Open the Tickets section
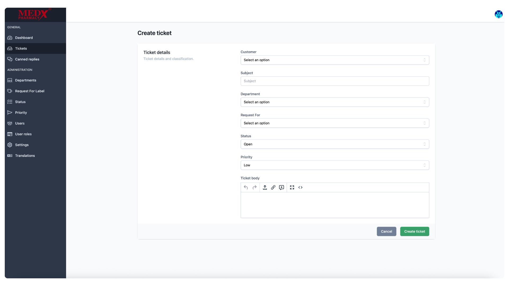 click(35, 48)
